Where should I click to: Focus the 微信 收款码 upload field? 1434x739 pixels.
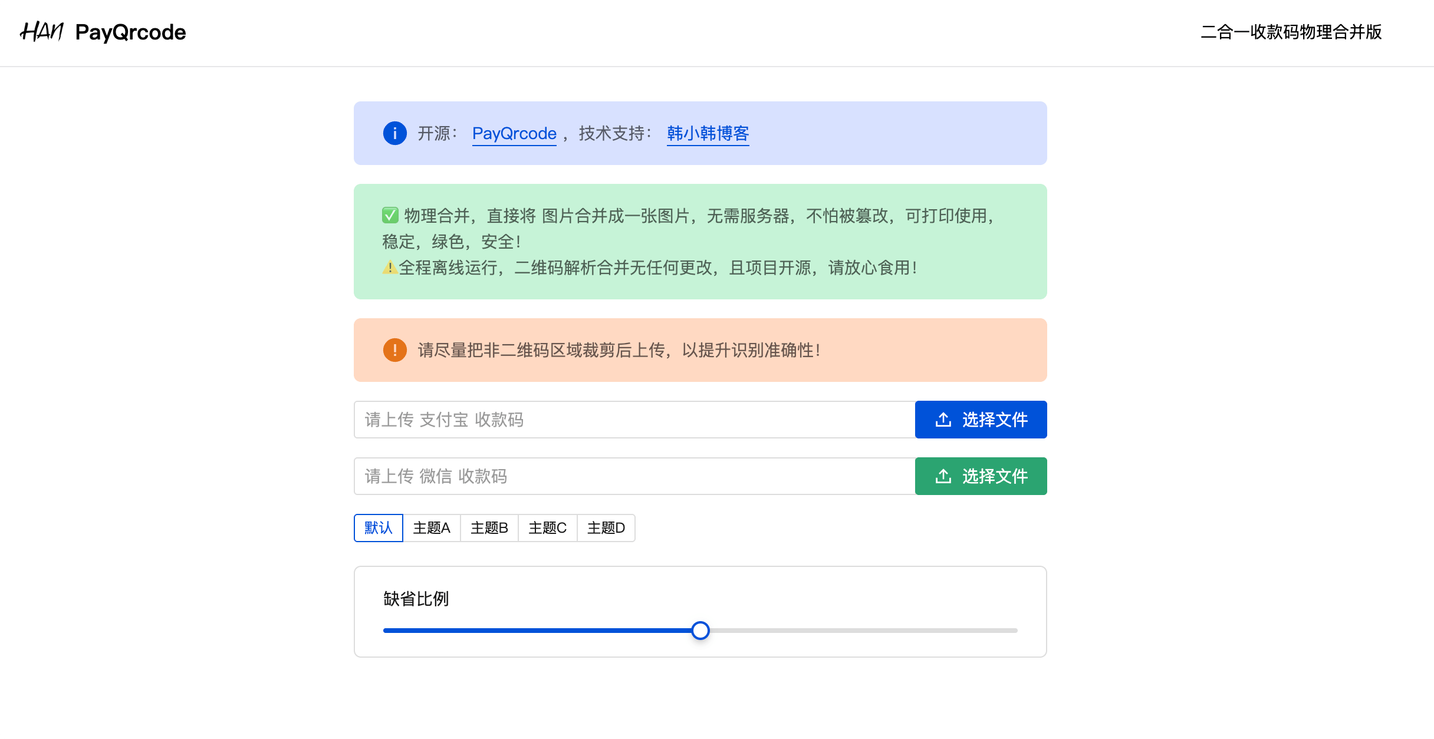coord(634,476)
